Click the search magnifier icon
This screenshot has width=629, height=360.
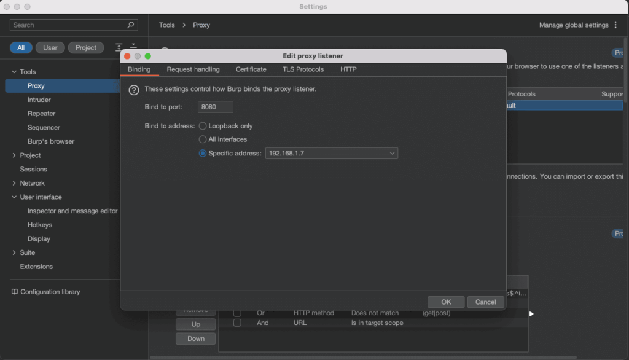coord(130,25)
